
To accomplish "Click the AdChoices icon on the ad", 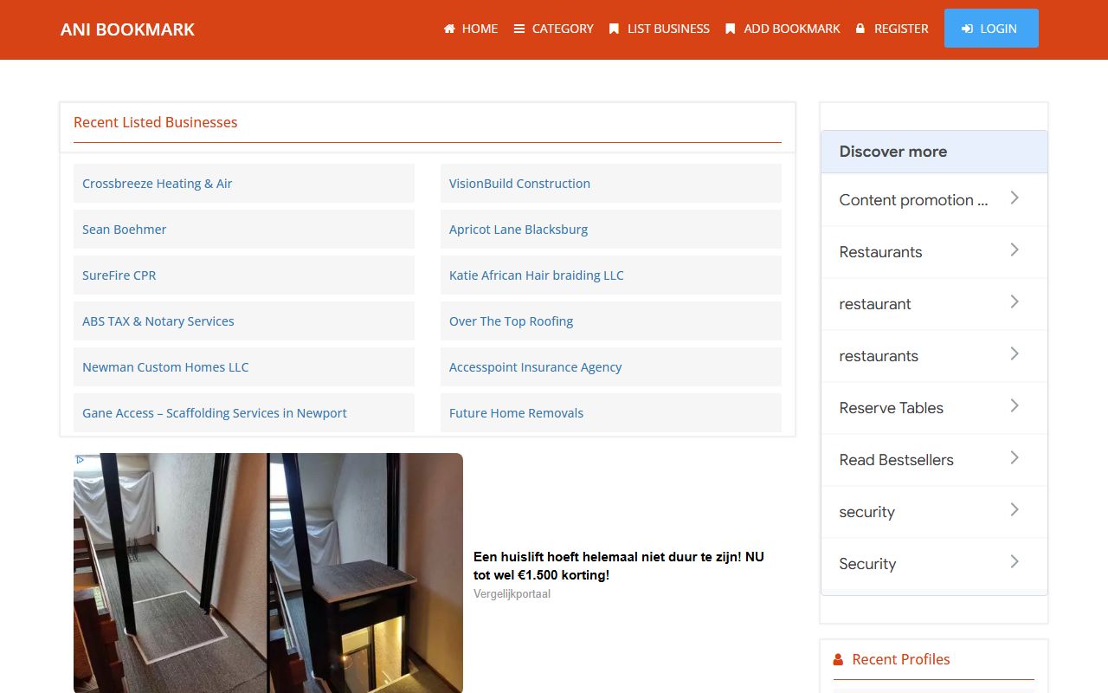I will click(x=80, y=459).
